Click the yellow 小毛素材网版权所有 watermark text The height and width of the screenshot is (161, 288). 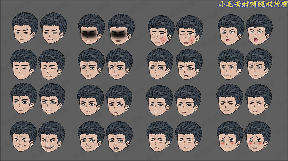[252, 4]
